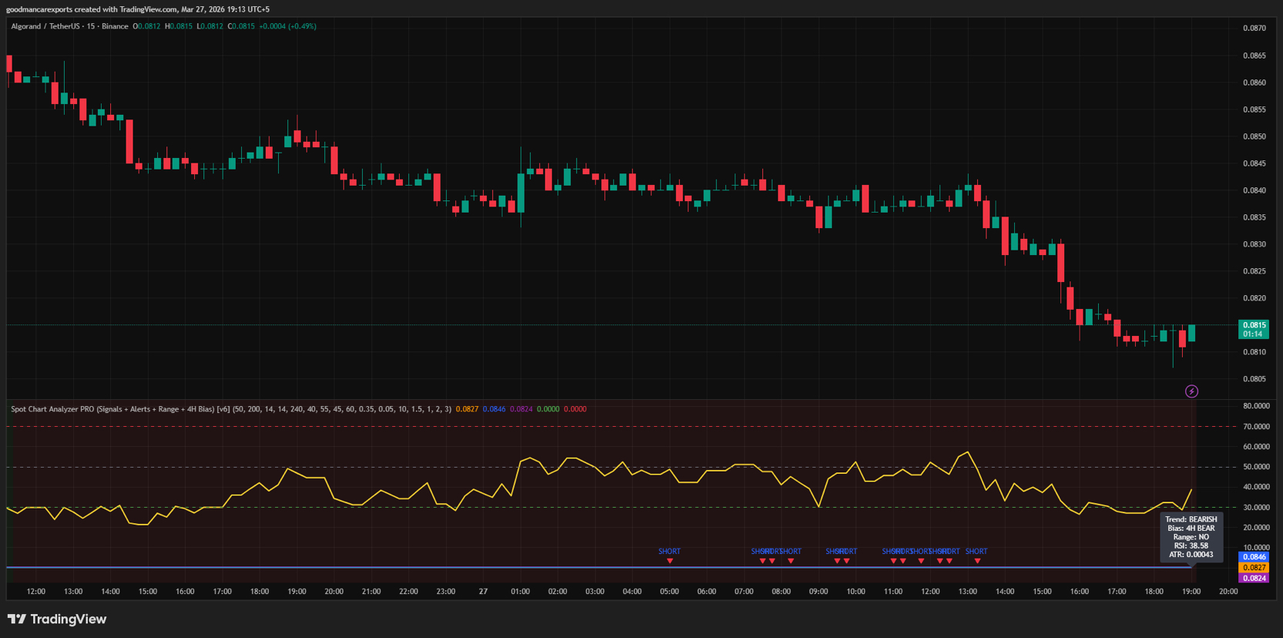Click the 'Trend: BEARISH' line in info box

point(1191,519)
